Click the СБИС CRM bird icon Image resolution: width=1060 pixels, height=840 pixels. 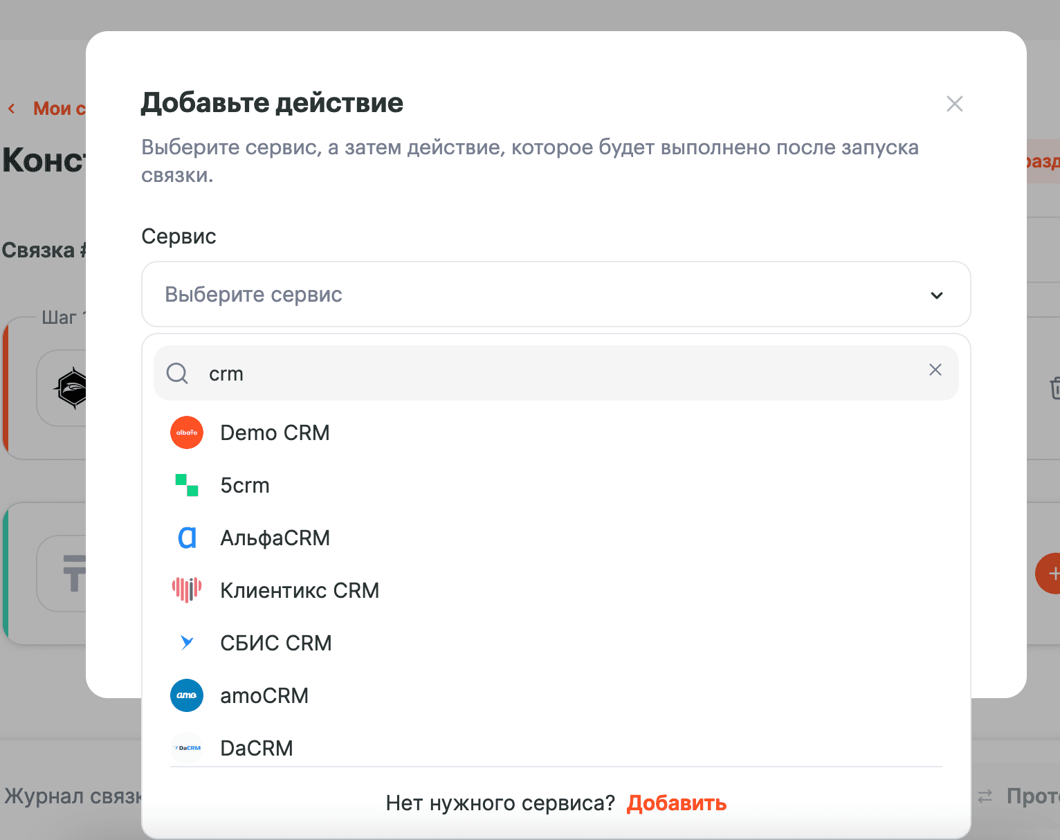(187, 643)
